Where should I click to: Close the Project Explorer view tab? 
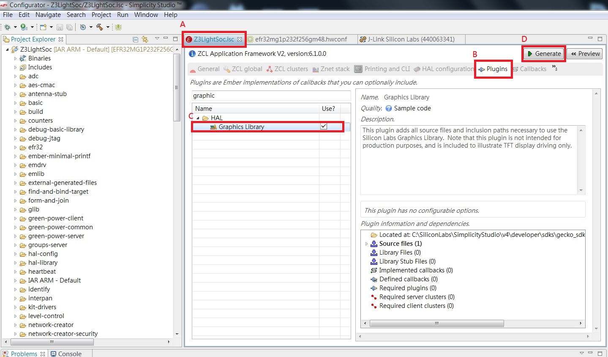[x=61, y=39]
